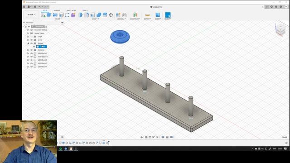Click the Redo arrow
The image size is (290, 163).
(45, 7)
